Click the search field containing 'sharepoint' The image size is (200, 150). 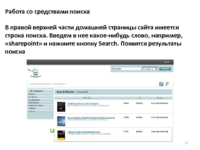[127, 69]
